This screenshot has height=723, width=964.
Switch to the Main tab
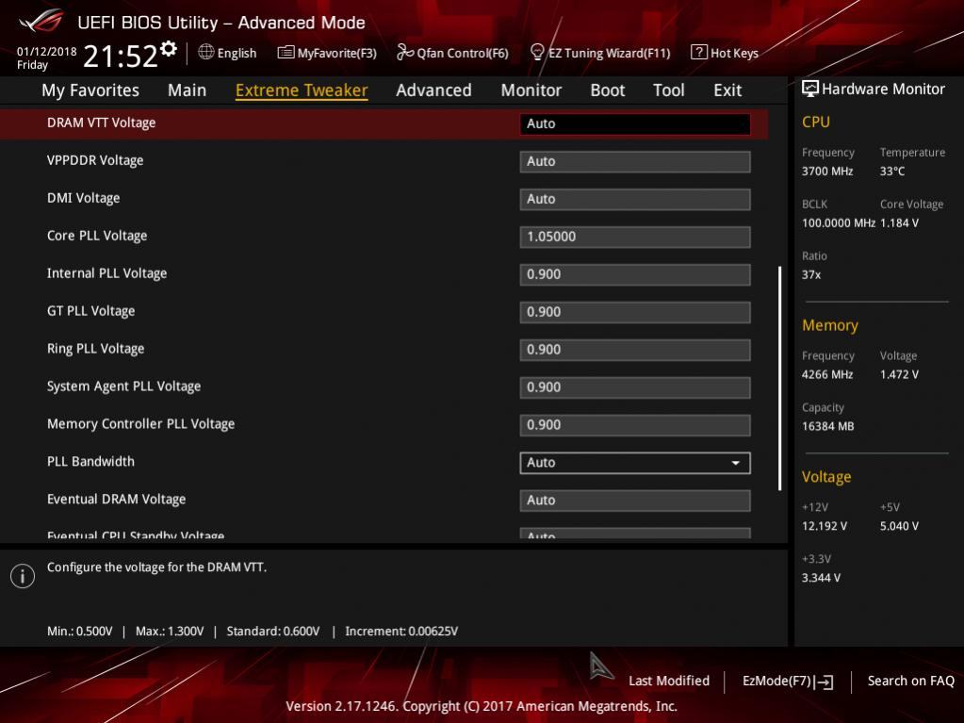(x=187, y=90)
